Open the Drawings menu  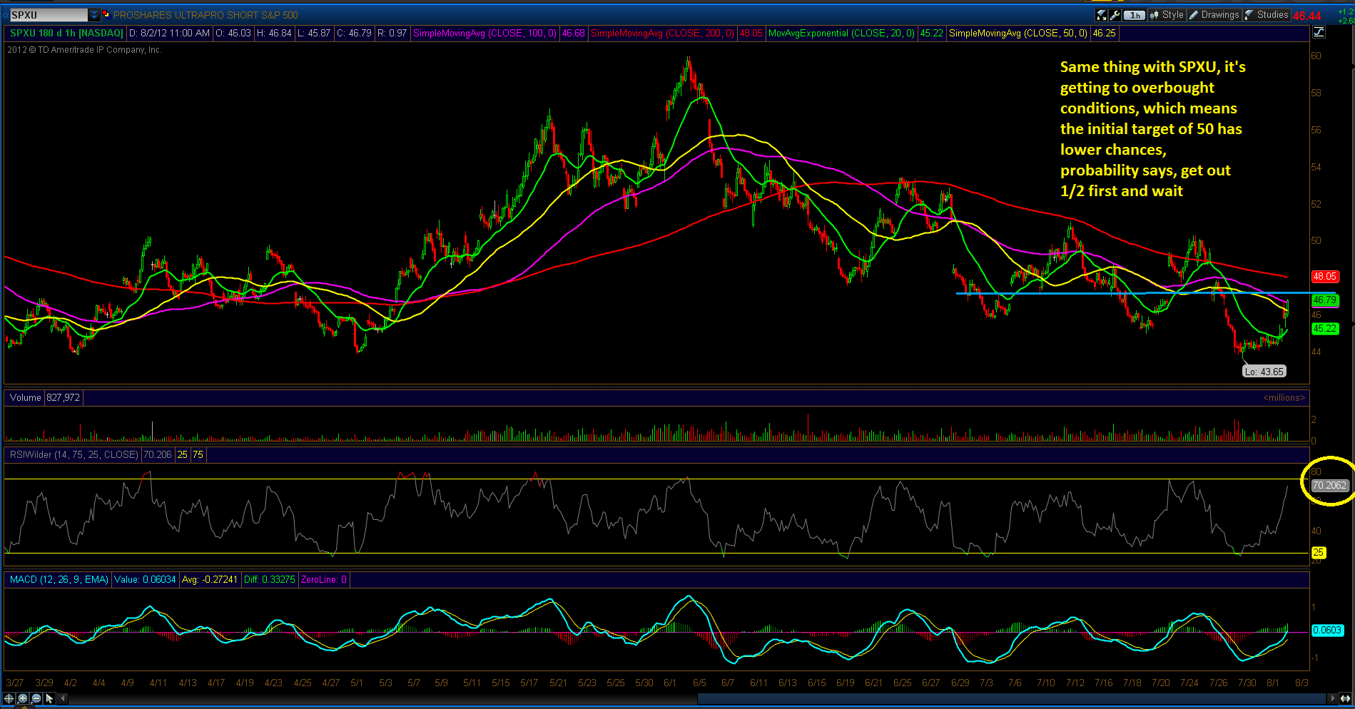pyautogui.click(x=1214, y=15)
